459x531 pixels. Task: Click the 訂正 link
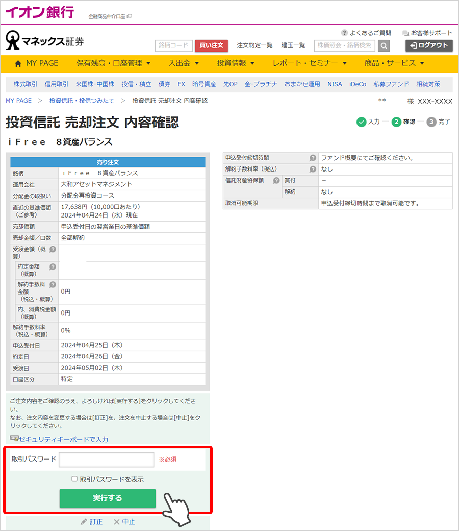[96, 522]
